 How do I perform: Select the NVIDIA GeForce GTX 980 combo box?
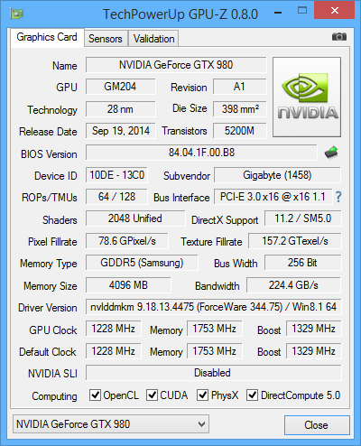[x=111, y=424]
